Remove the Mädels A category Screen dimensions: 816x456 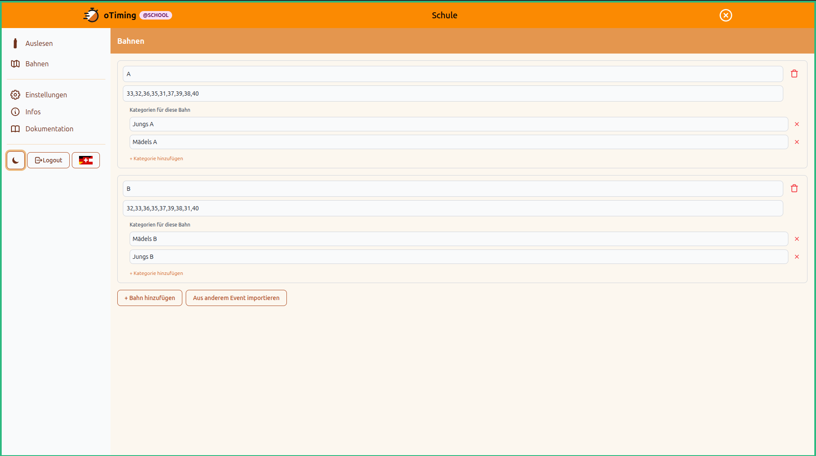pos(797,142)
